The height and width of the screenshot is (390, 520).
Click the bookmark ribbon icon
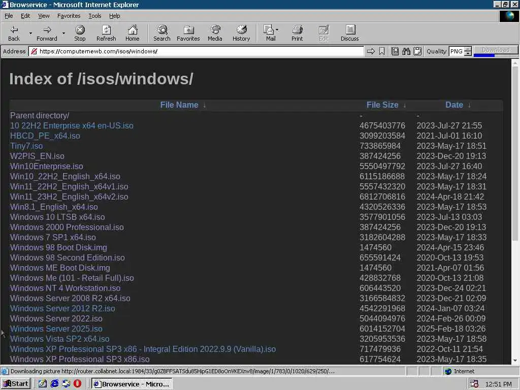tap(382, 51)
